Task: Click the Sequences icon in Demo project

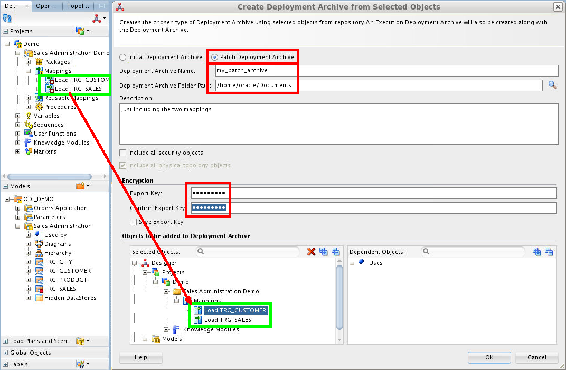Action: point(29,125)
